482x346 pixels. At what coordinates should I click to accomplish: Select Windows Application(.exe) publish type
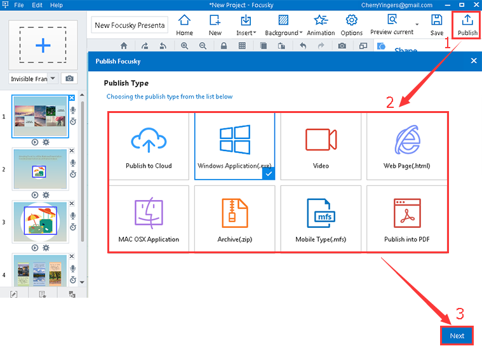click(234, 147)
